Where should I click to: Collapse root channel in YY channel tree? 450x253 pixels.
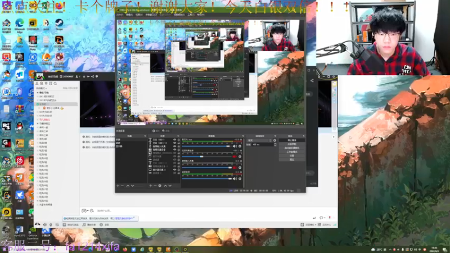pos(38,93)
